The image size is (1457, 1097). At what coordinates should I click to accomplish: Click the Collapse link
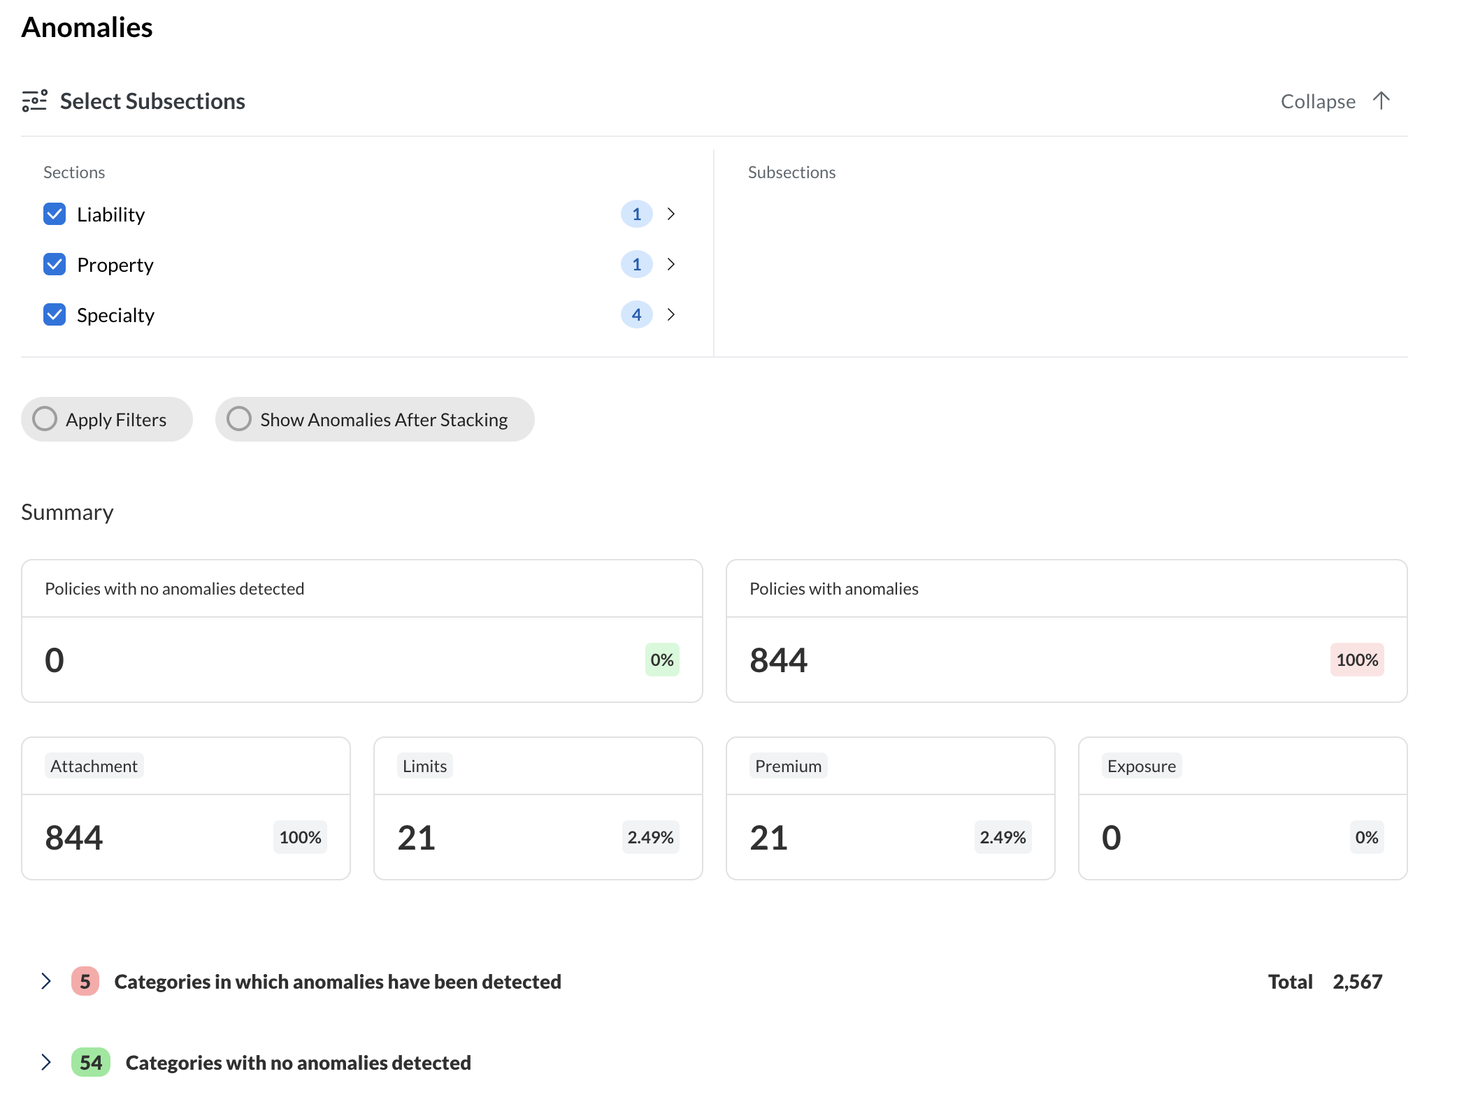pos(1317,101)
